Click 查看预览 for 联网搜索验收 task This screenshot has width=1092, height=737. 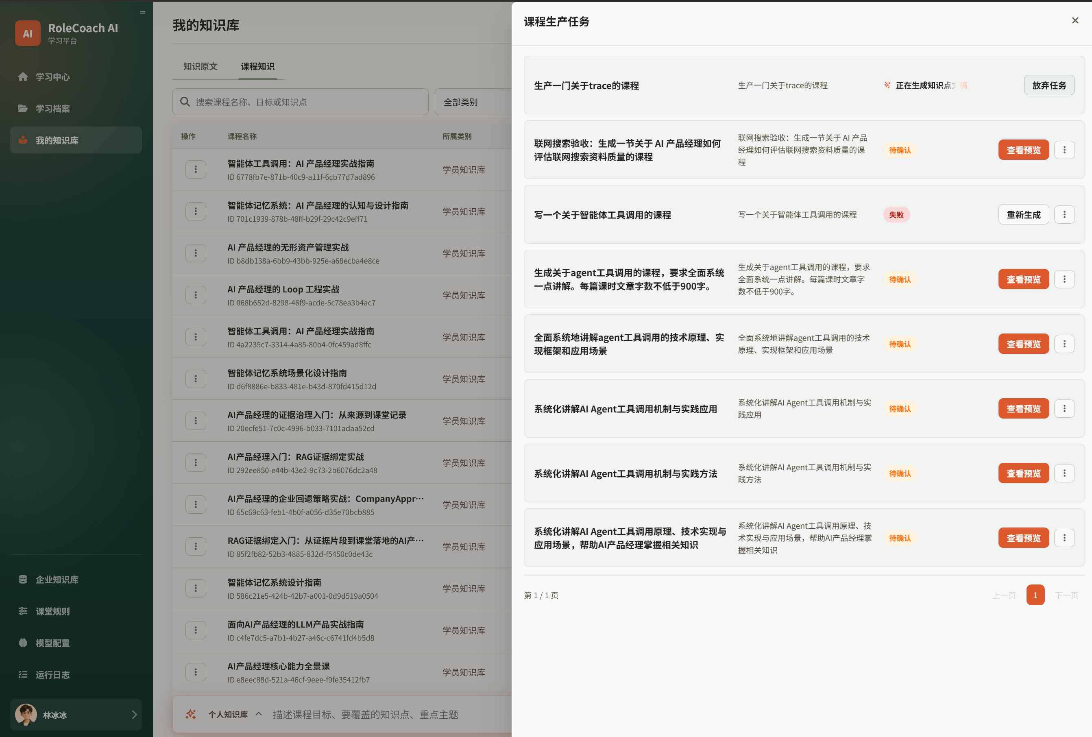click(x=1023, y=150)
